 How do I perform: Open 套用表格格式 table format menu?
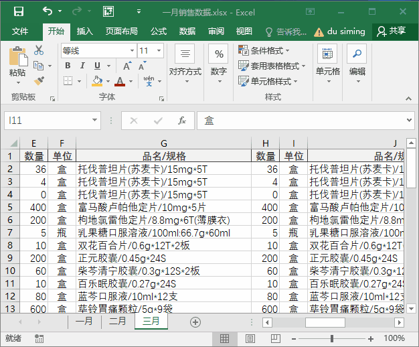coord(272,66)
